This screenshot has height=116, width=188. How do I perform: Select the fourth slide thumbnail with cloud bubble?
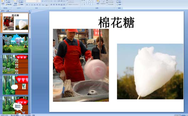pyautogui.click(x=15, y=85)
